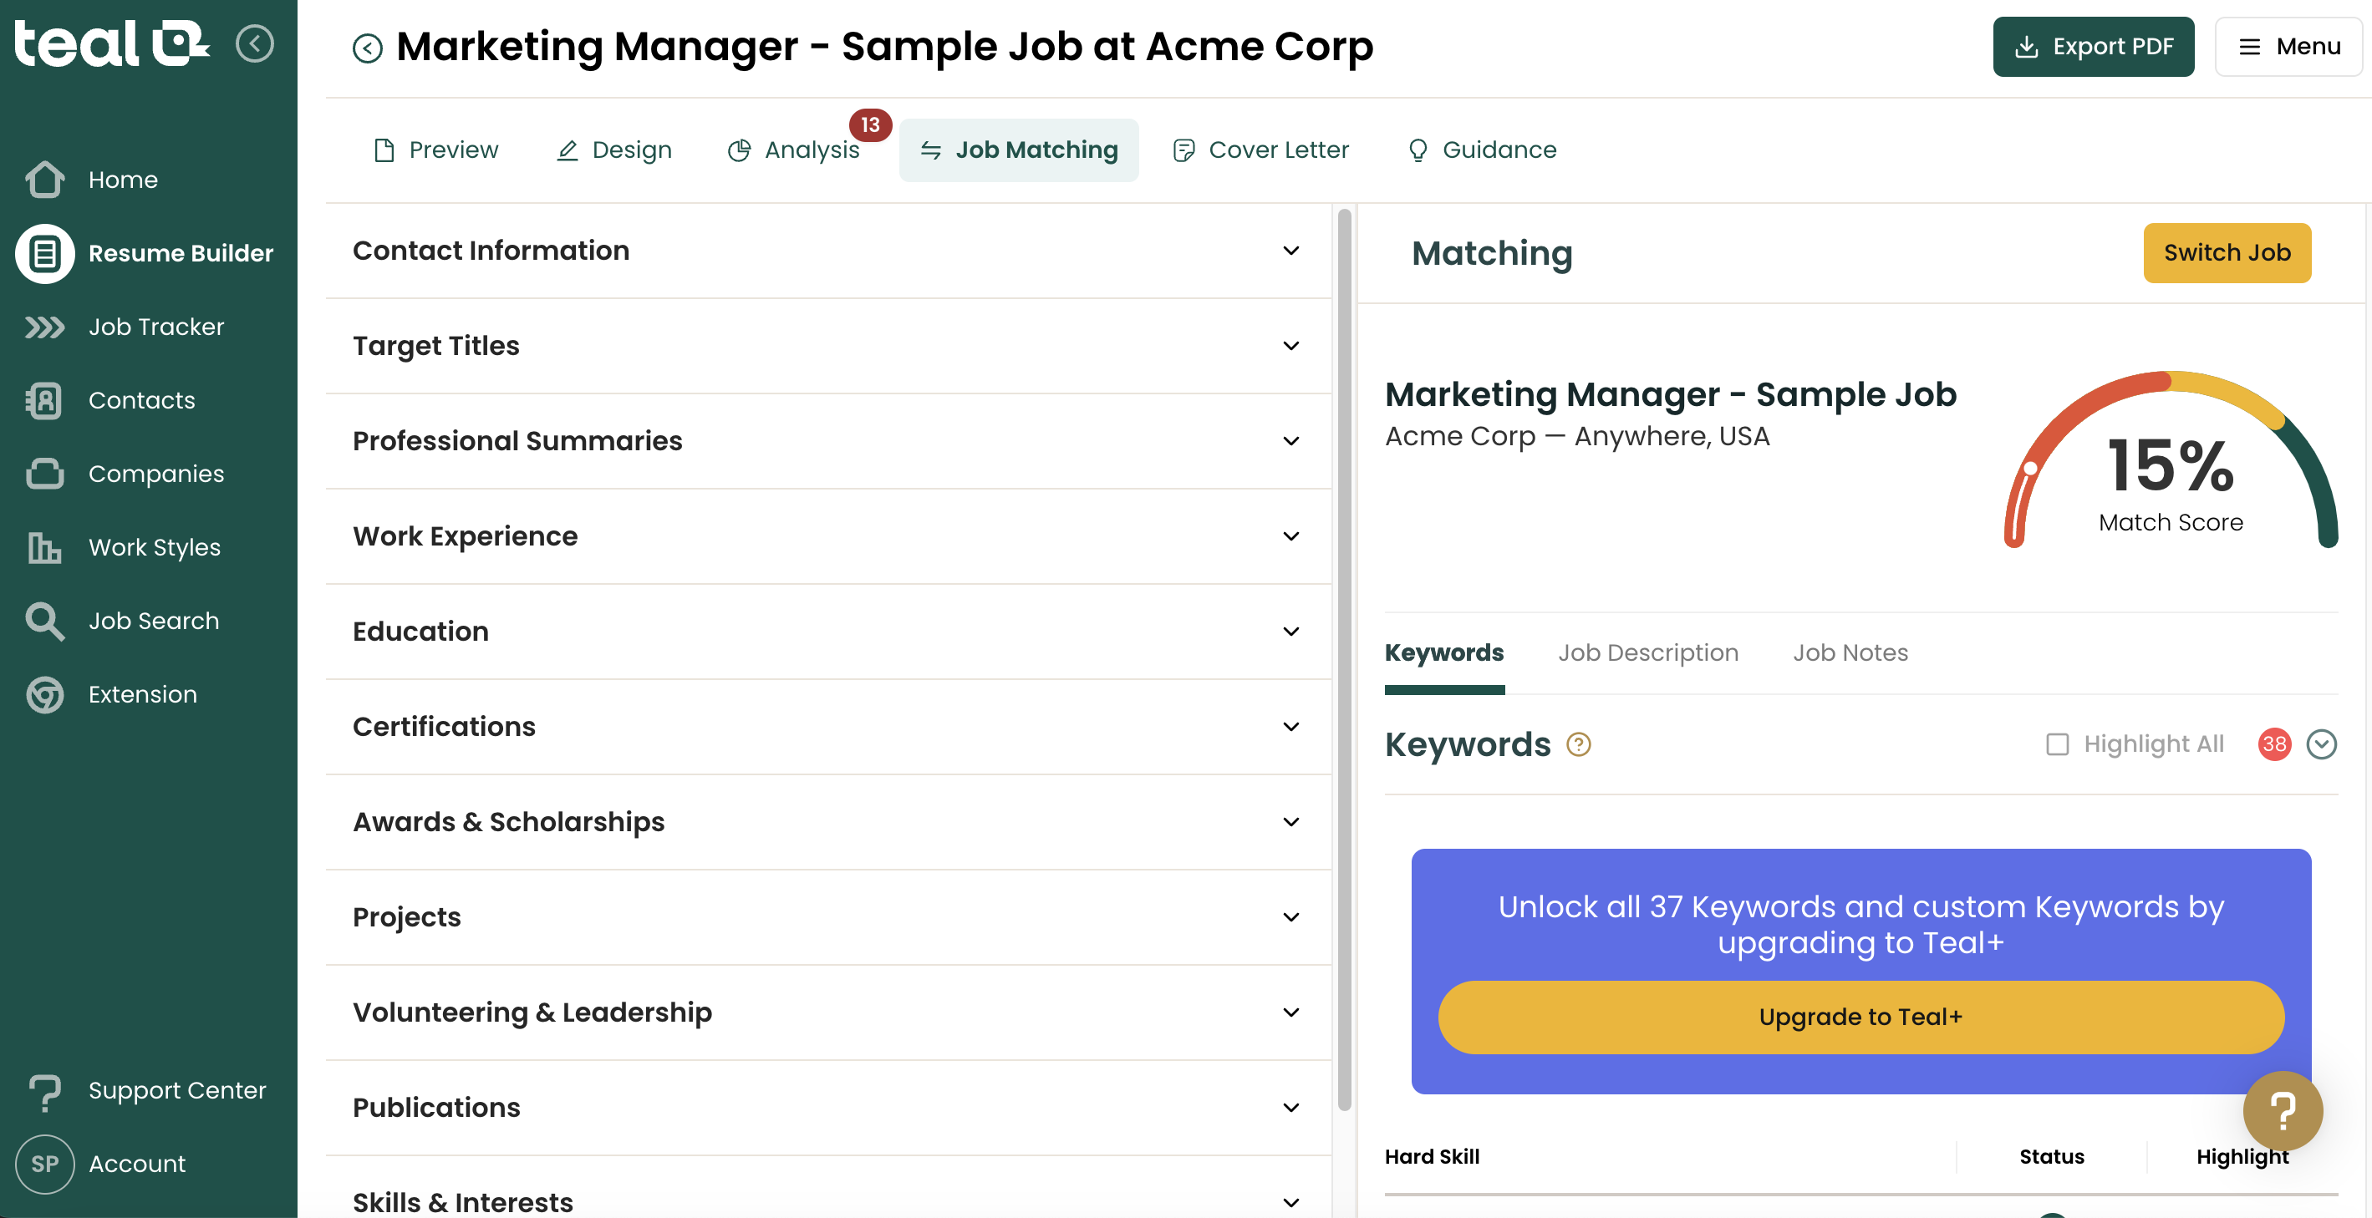Click the Companies sidebar icon
Image resolution: width=2372 pixels, height=1218 pixels.
44,473
